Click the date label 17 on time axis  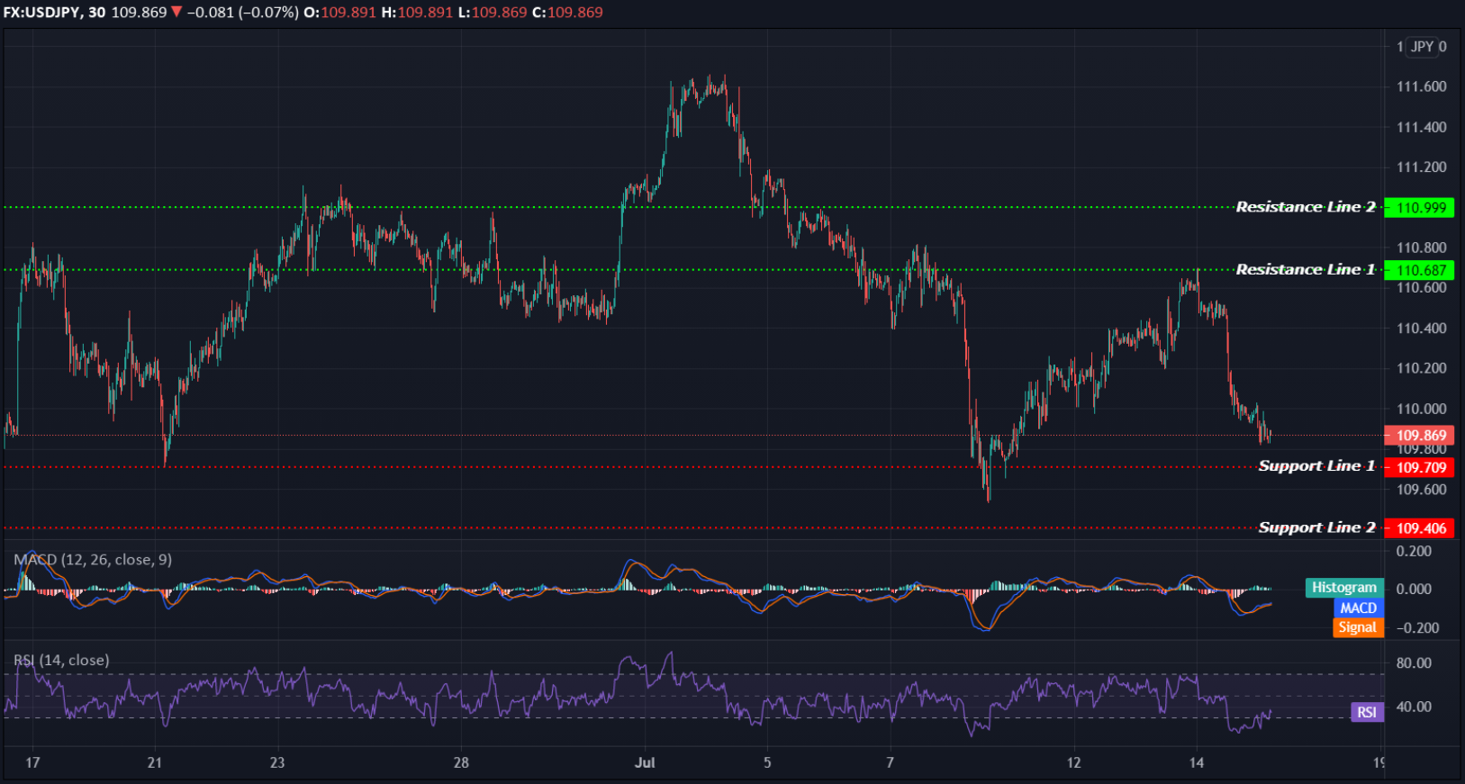[32, 762]
